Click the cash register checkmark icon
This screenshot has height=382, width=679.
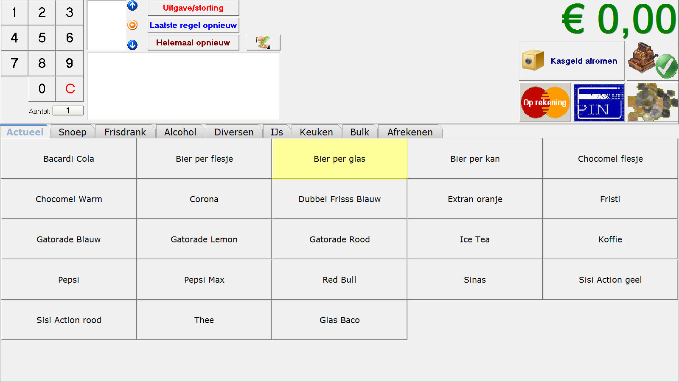[x=652, y=61]
